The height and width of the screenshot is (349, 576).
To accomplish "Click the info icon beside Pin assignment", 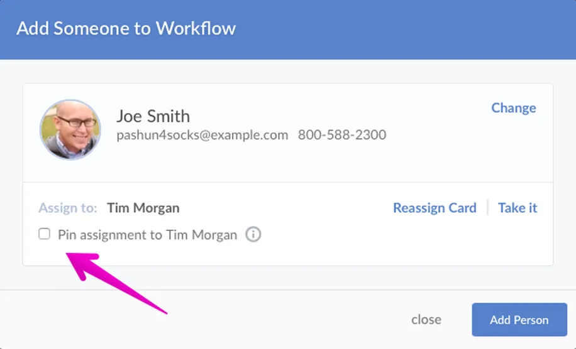I will pyautogui.click(x=253, y=235).
